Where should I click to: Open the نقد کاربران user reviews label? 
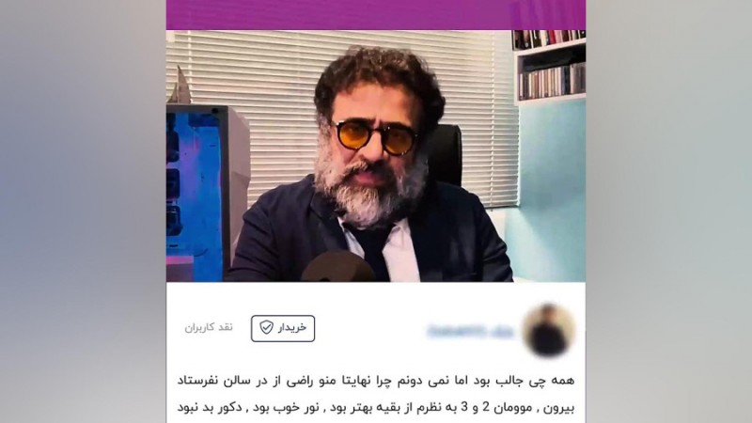tap(209, 327)
